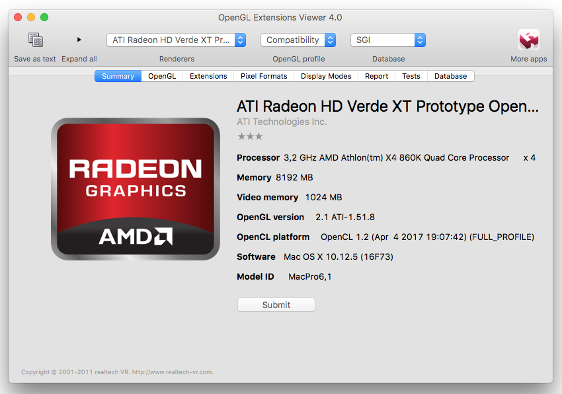Click the video memory value 1024 MB

pos(324,198)
